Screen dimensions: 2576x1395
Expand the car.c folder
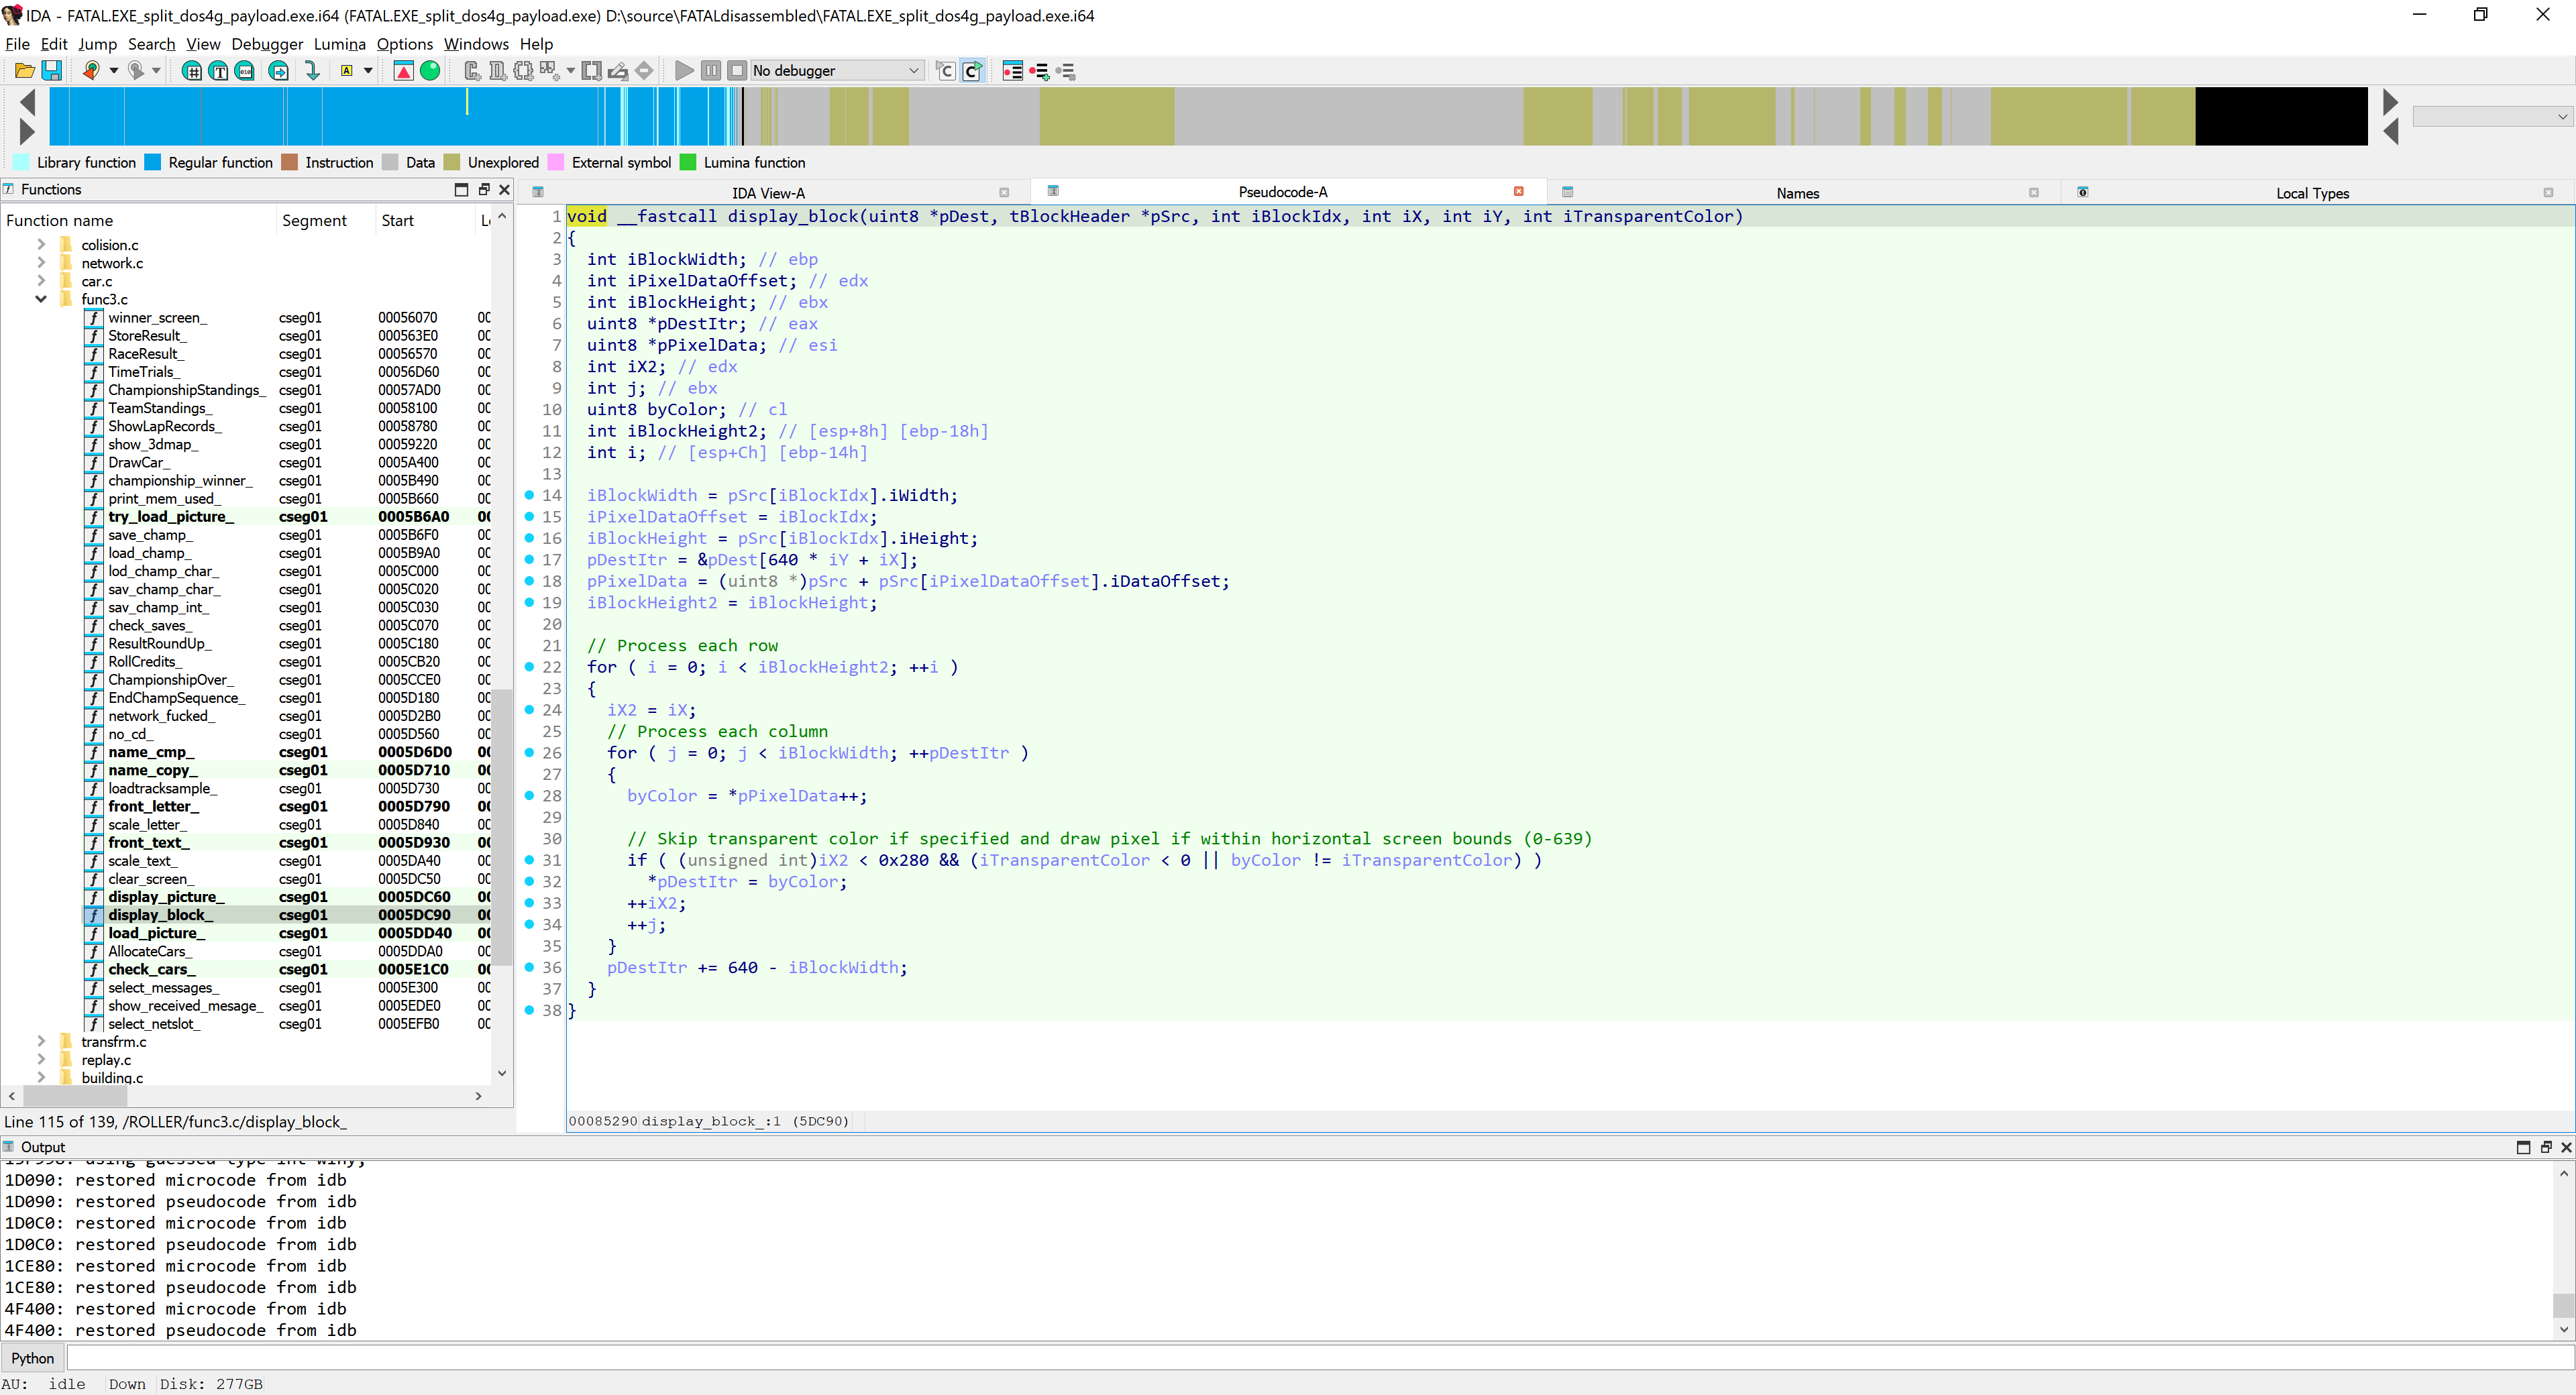[x=41, y=280]
